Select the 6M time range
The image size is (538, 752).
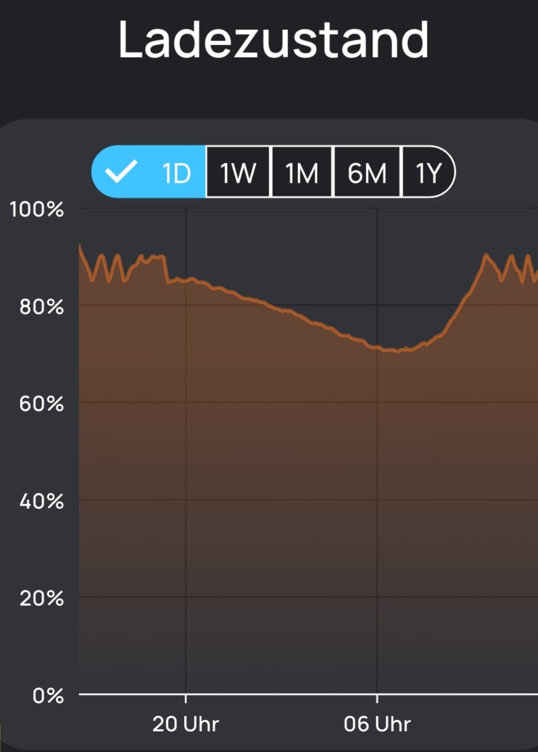coord(367,172)
